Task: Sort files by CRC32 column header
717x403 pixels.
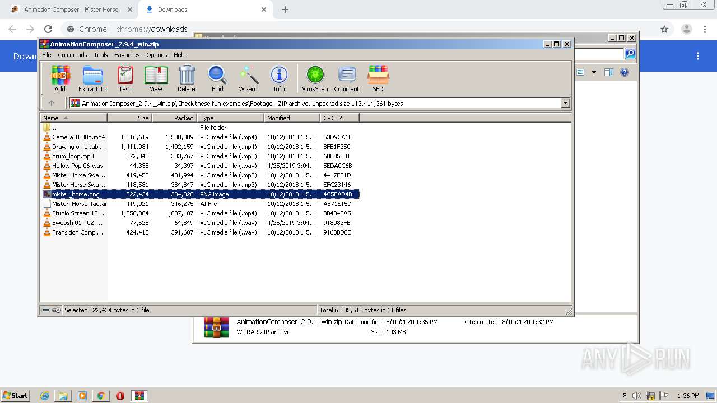Action: [x=339, y=118]
